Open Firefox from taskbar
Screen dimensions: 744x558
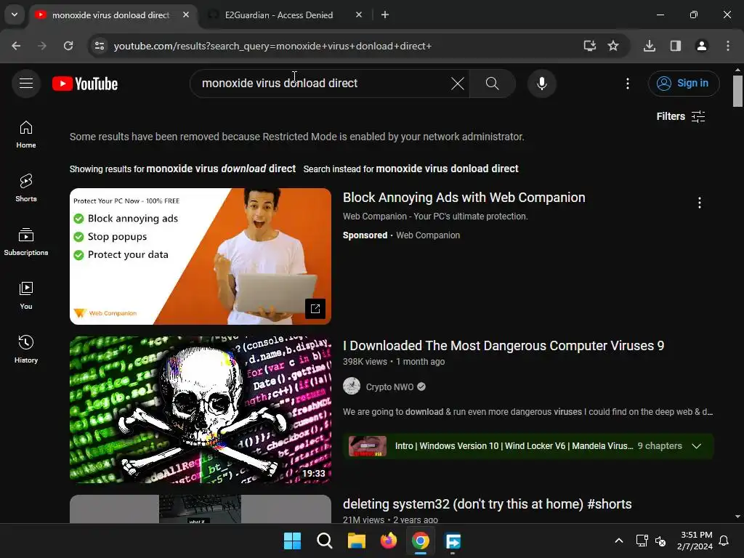[389, 541]
